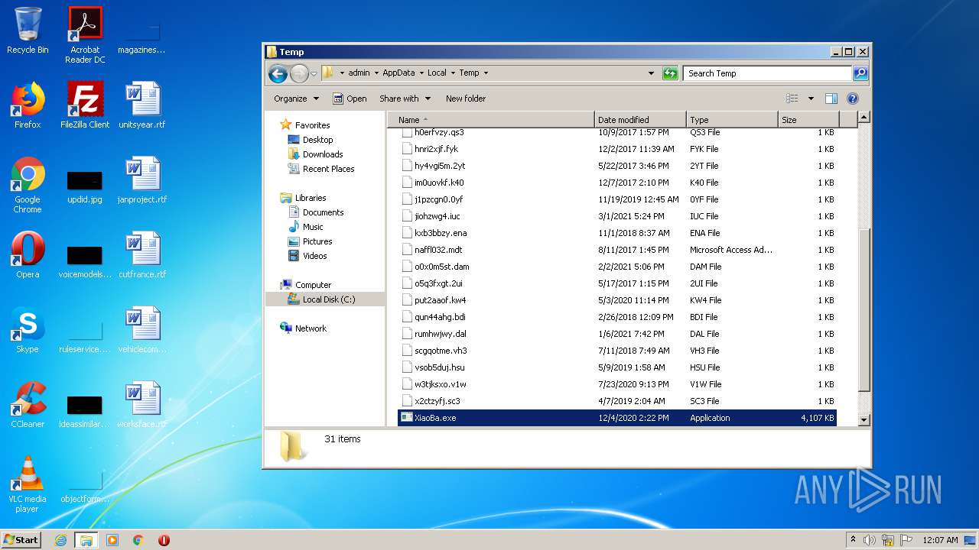Viewport: 979px width, 550px height.
Task: Select unitsyear.rtf desktop file
Action: pos(142,105)
